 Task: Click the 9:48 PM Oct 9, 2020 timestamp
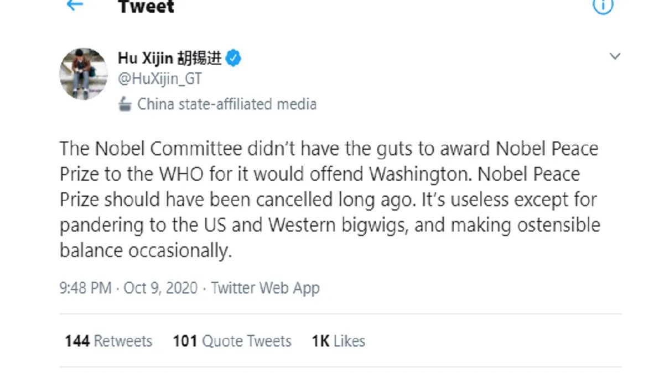[128, 288]
